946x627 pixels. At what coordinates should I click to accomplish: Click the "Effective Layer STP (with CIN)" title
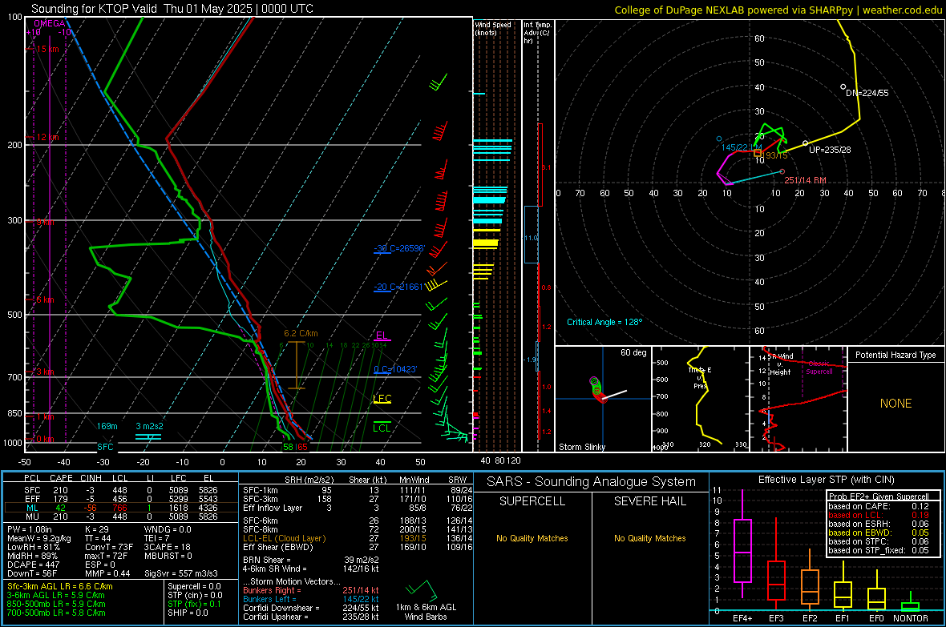pyautogui.click(x=826, y=480)
